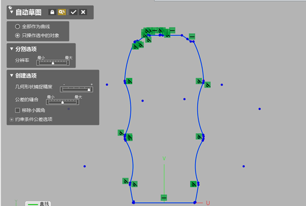Click the 分辨率 slider handle
Viewport: 306px width, 206px height.
pos(53,63)
